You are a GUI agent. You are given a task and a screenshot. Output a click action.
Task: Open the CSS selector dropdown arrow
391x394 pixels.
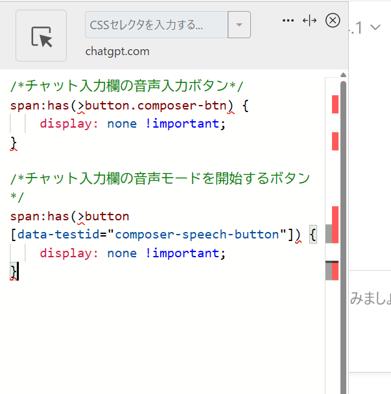(239, 25)
